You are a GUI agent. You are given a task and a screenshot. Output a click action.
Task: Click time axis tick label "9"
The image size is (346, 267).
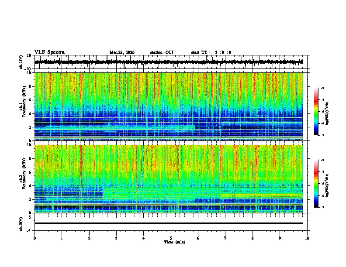(x=280, y=238)
